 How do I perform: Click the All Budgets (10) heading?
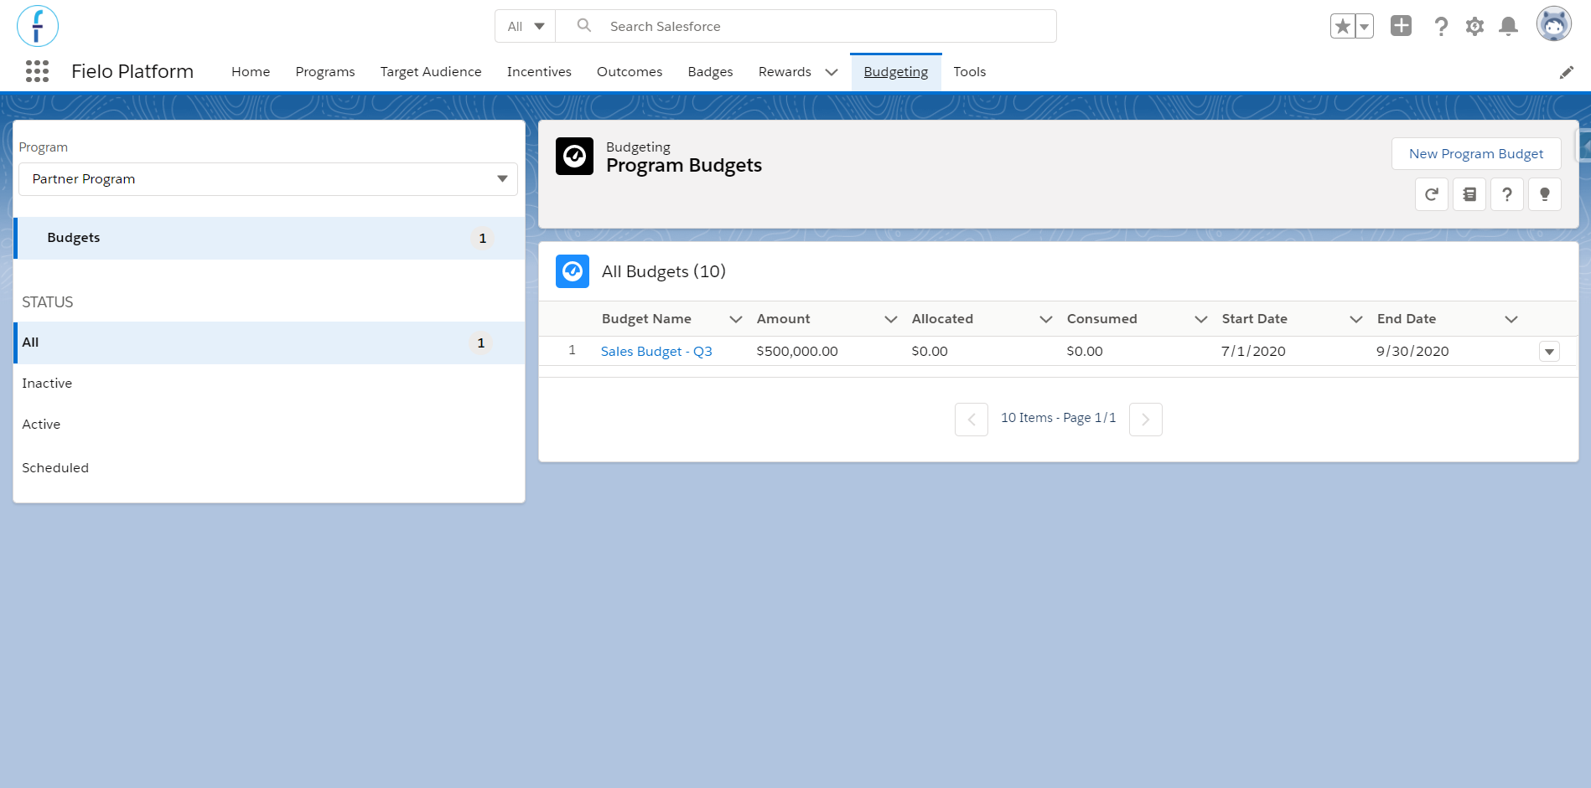pos(664,271)
